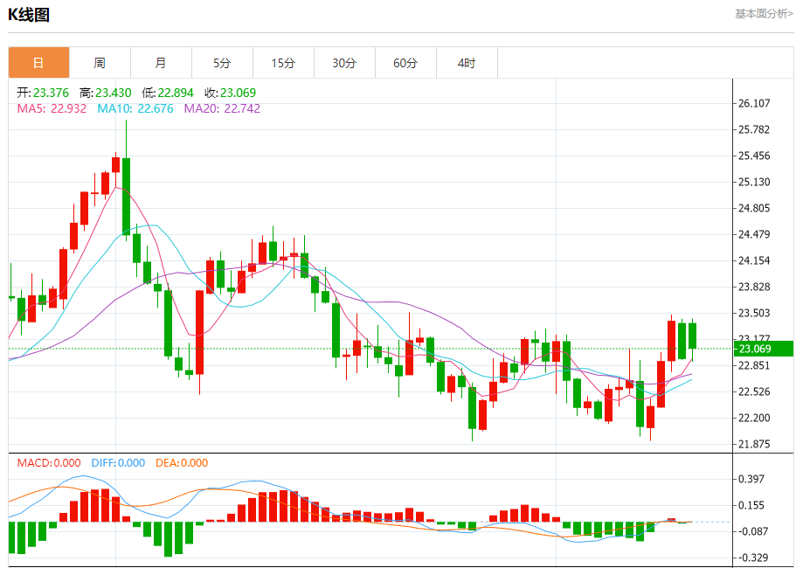Viewport: 796px width, 568px height.
Task: Click the 25.782 price axis label
Action: [756, 129]
